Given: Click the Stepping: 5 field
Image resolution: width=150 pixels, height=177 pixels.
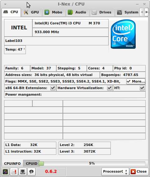Looking at the screenshot, I should pos(72,68).
